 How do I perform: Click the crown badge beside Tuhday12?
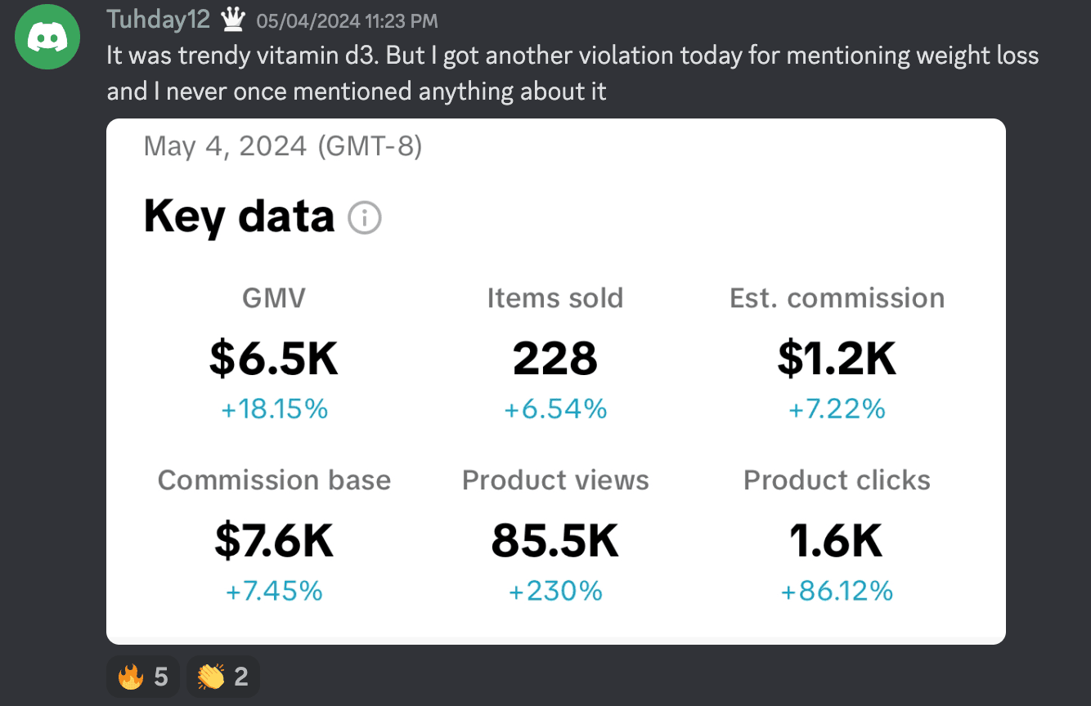(233, 20)
